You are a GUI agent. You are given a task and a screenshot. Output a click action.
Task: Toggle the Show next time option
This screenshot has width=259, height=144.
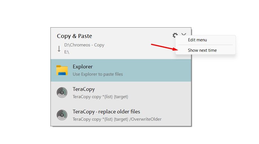(202, 50)
